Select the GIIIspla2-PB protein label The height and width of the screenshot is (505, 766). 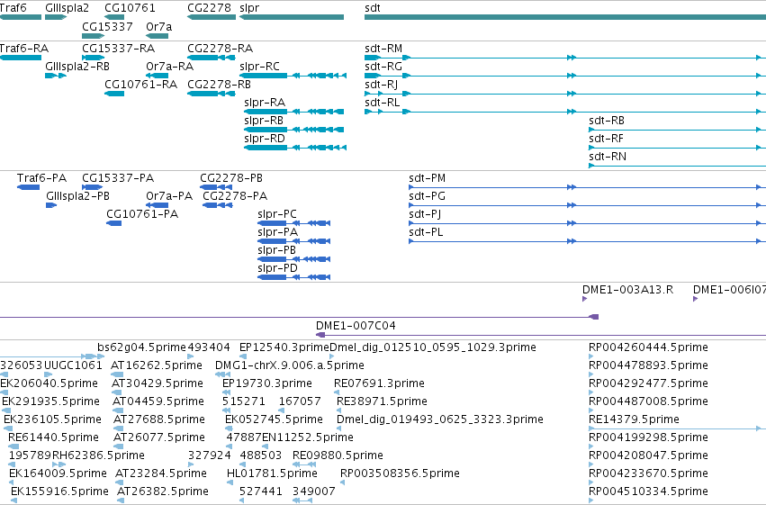click(x=77, y=196)
